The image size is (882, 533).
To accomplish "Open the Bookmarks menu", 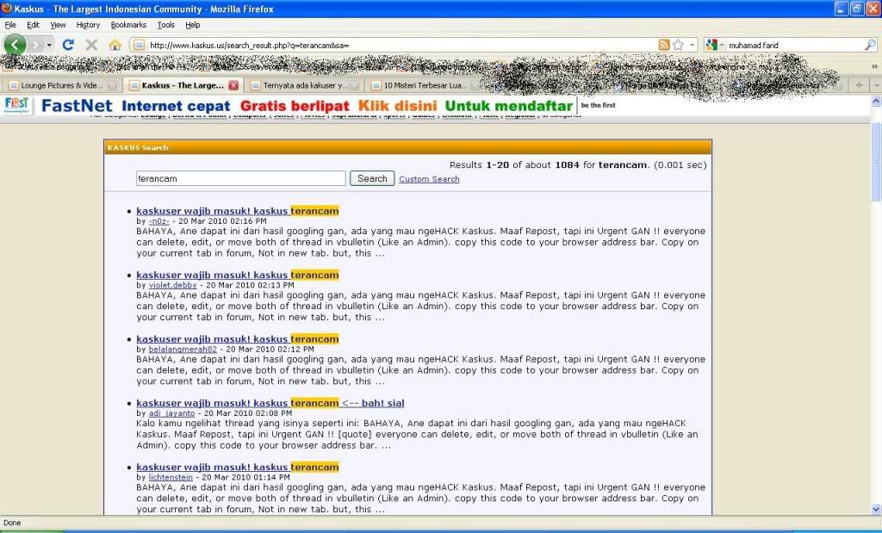I will 128,25.
